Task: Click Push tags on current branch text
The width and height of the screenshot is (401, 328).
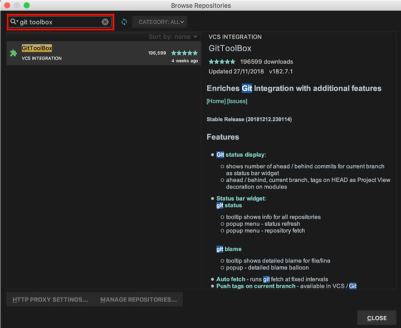Action: click(256, 286)
